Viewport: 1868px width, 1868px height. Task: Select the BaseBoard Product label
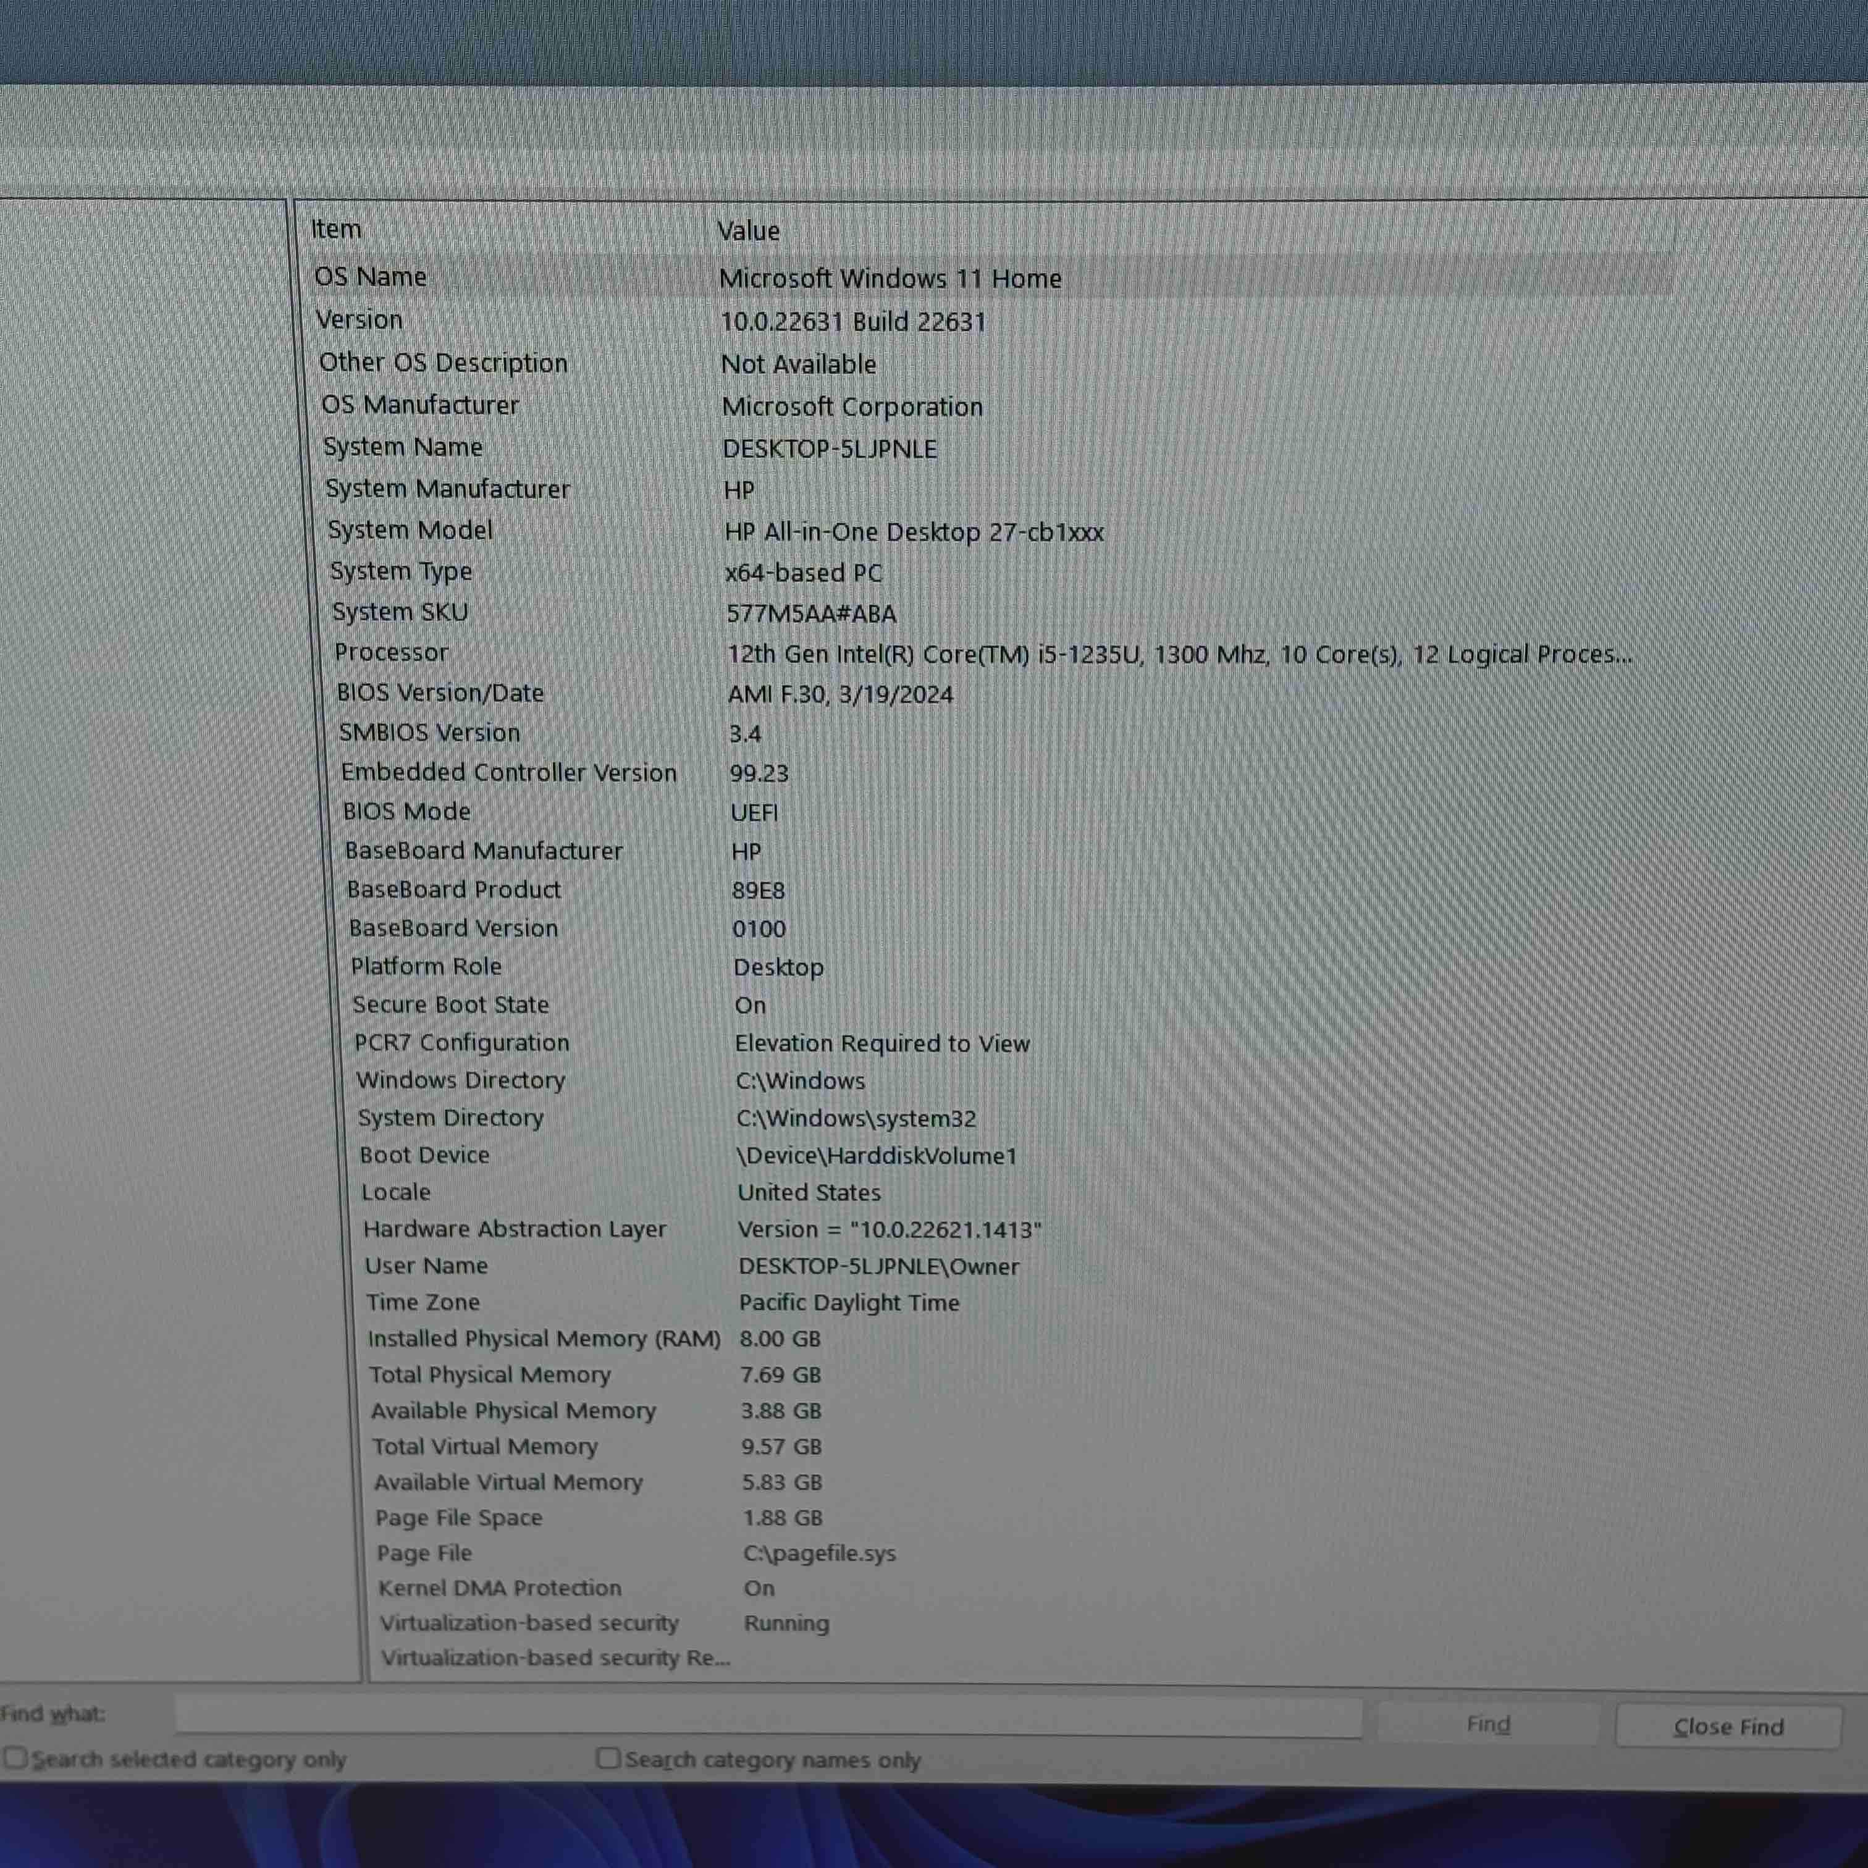[453, 890]
